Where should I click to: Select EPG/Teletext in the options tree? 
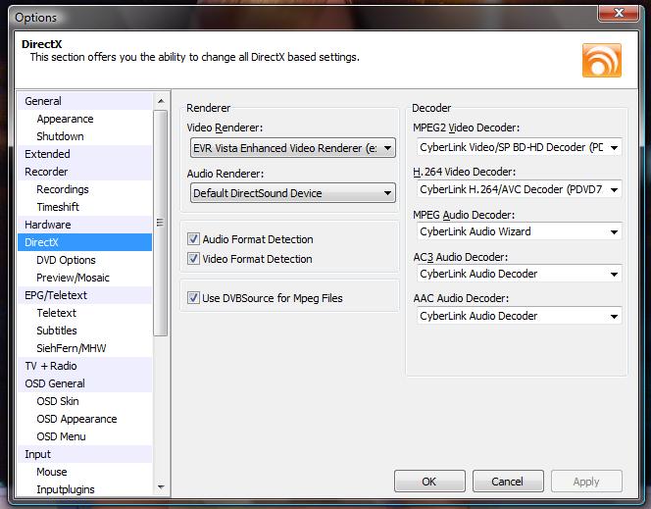pos(84,295)
